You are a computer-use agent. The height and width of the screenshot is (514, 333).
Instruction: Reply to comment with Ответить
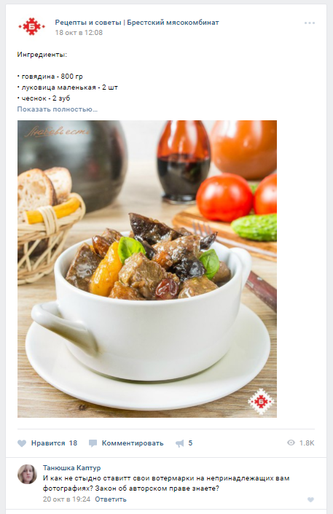click(x=111, y=499)
